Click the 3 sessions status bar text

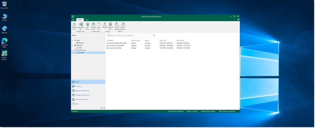point(75,111)
